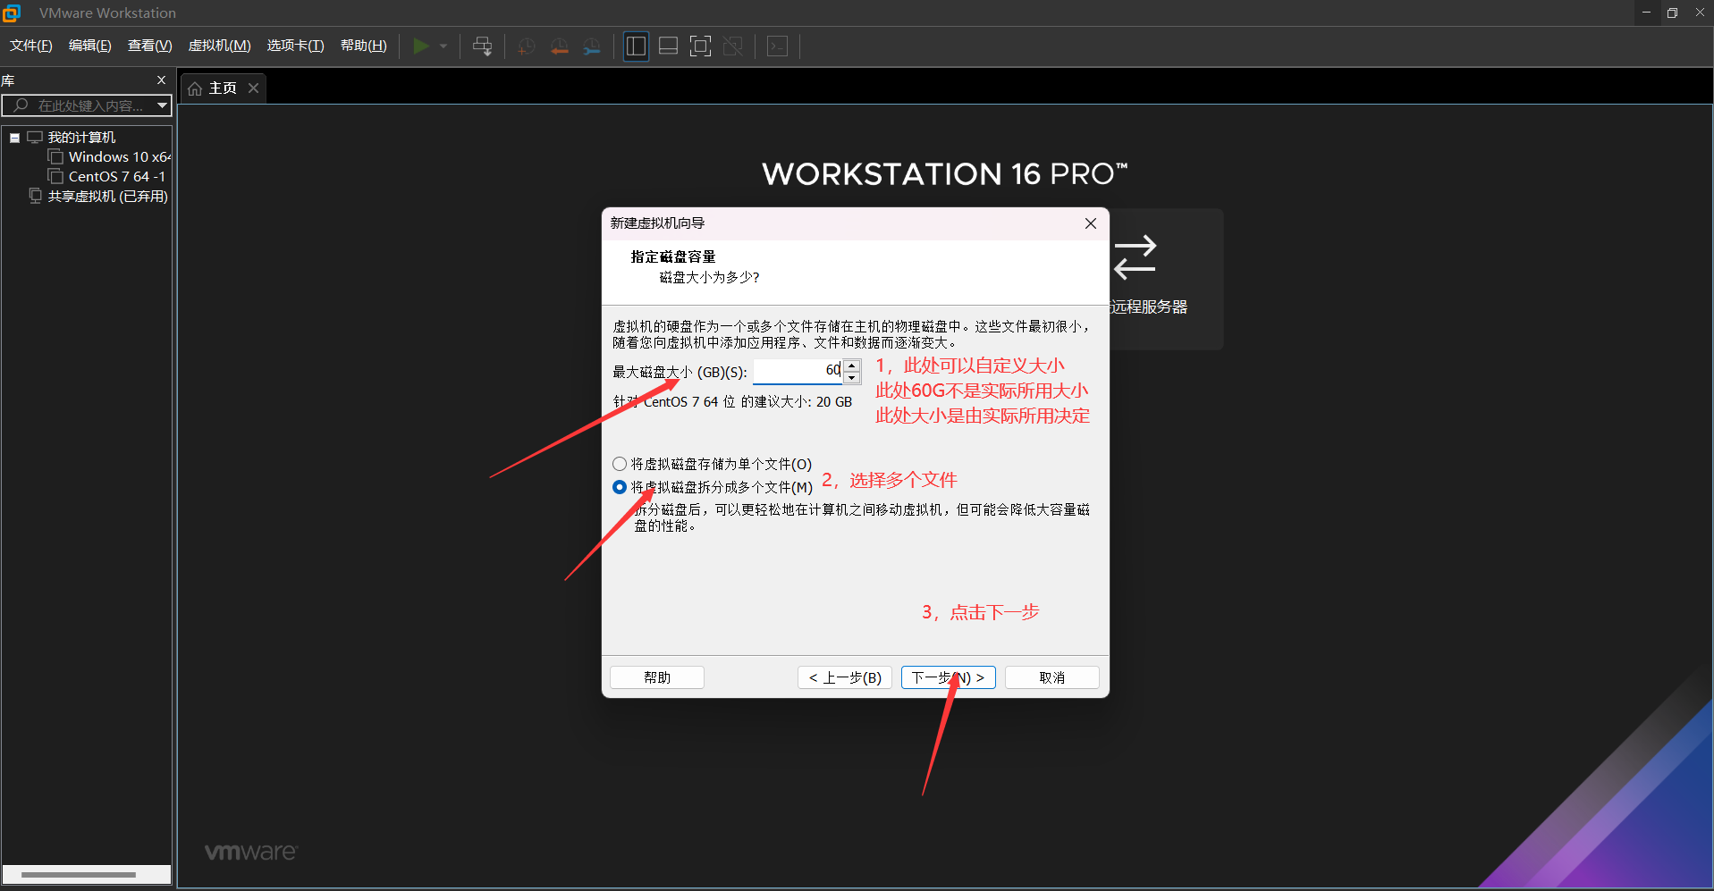Click the 取消 cancel button
This screenshot has height=891, width=1714.
pos(1052,677)
